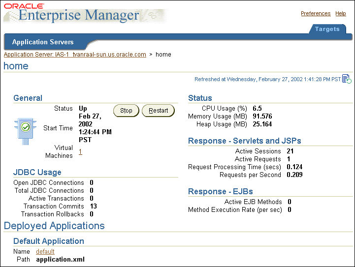Switch to the Targets tab

[327, 29]
